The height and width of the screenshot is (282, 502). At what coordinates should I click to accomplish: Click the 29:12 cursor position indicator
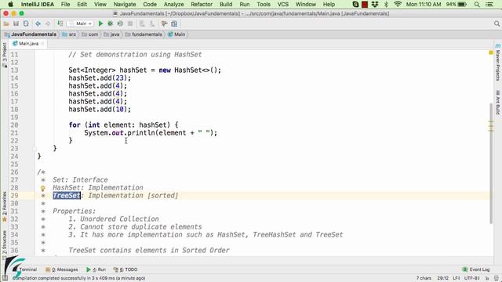442,278
